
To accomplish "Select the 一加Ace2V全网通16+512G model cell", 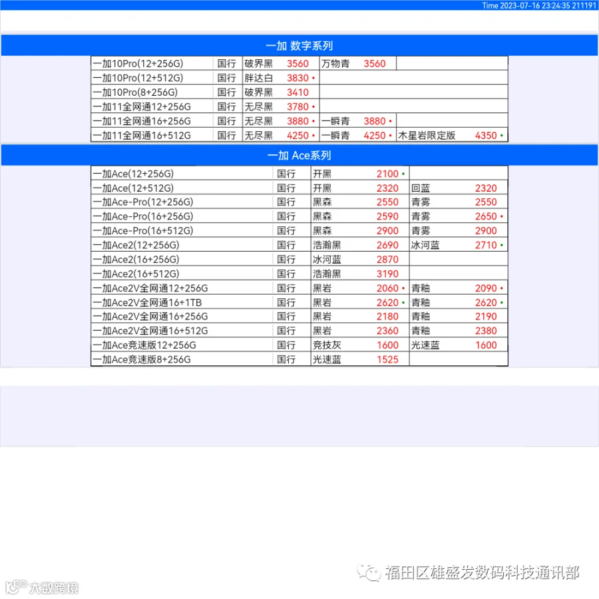I will coord(182,331).
